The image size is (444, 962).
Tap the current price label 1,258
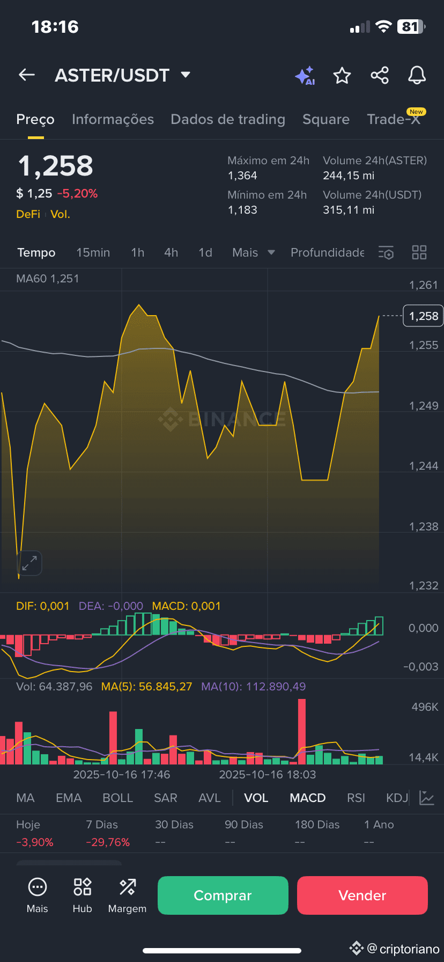[424, 316]
